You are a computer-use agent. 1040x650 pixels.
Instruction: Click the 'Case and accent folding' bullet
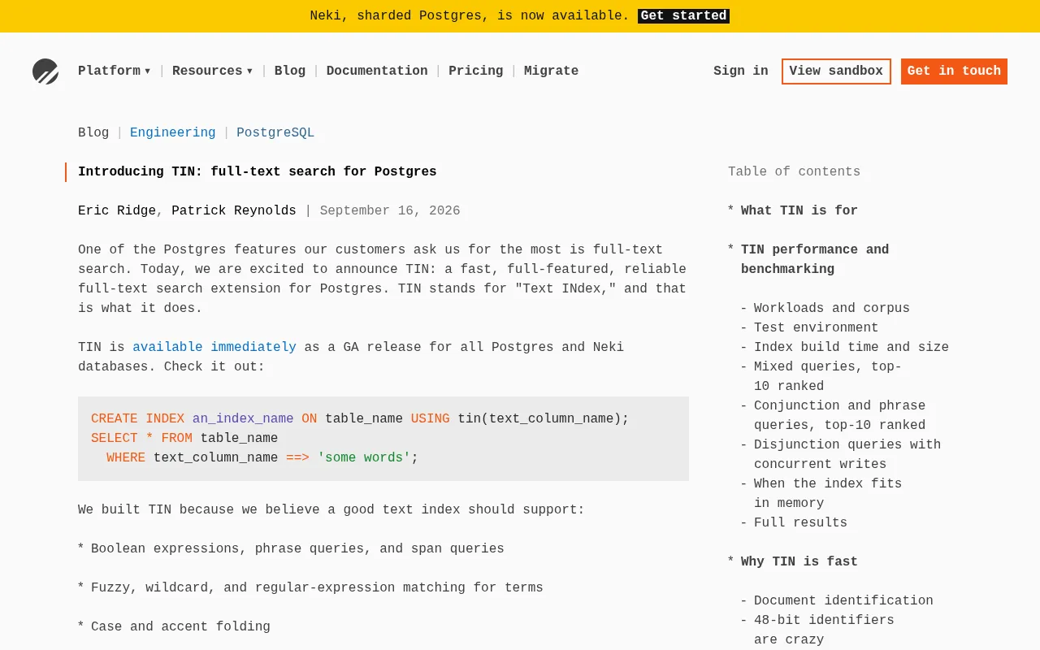point(180,626)
